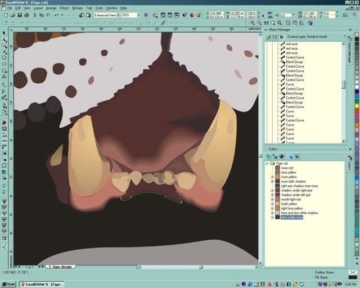Select the Polygon tool

(4, 70)
